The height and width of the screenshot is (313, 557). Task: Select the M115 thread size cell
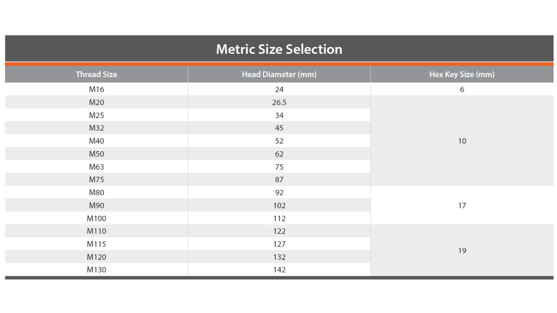pos(96,244)
